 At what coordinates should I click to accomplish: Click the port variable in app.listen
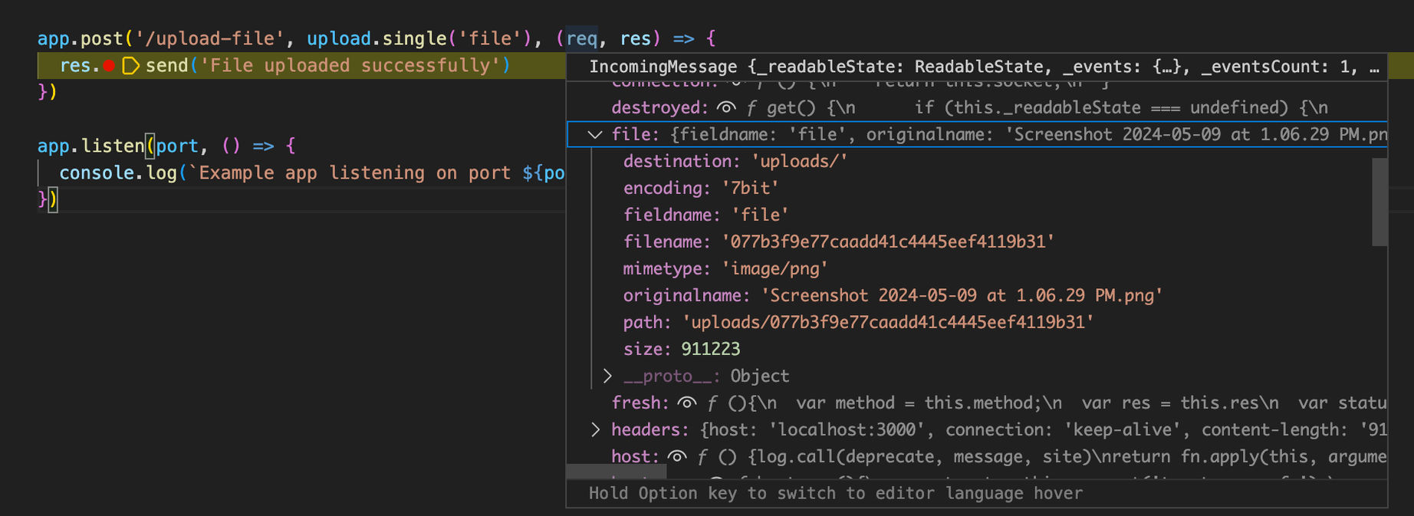click(177, 146)
